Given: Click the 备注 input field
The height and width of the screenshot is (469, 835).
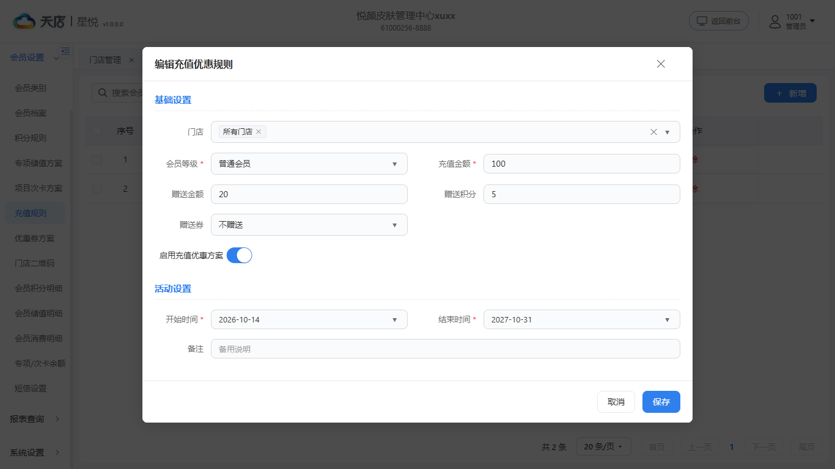Looking at the screenshot, I should [x=446, y=349].
